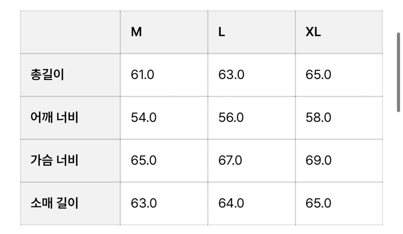Click the 총길이 value for size M

click(143, 75)
